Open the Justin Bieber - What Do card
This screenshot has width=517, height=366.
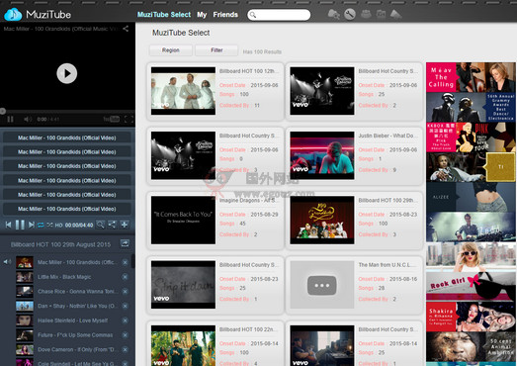click(x=355, y=155)
